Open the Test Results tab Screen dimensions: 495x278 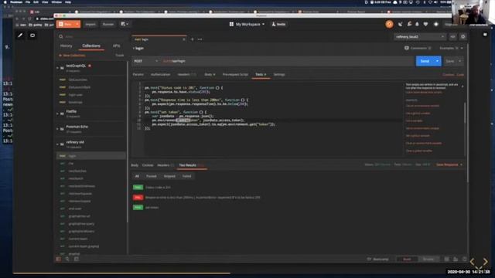coord(191,165)
